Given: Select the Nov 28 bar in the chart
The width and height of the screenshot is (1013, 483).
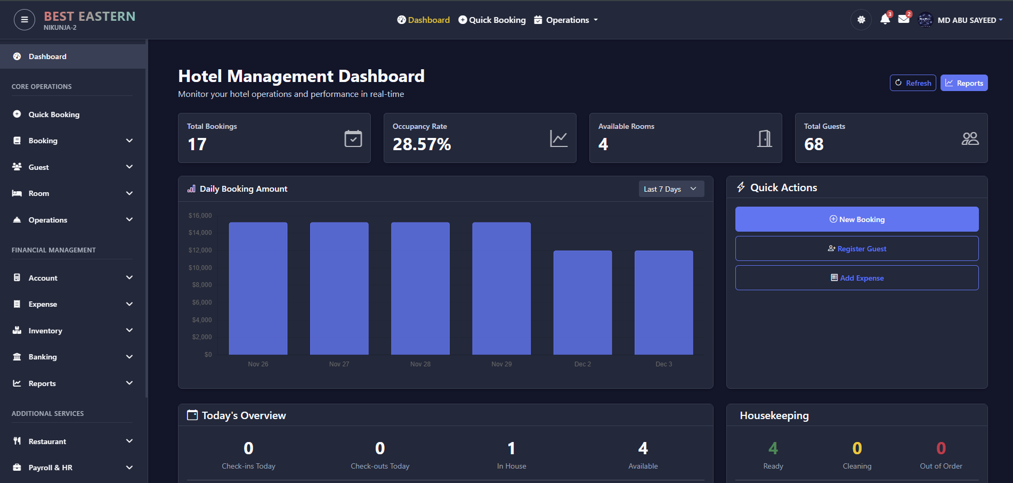Looking at the screenshot, I should click(420, 288).
